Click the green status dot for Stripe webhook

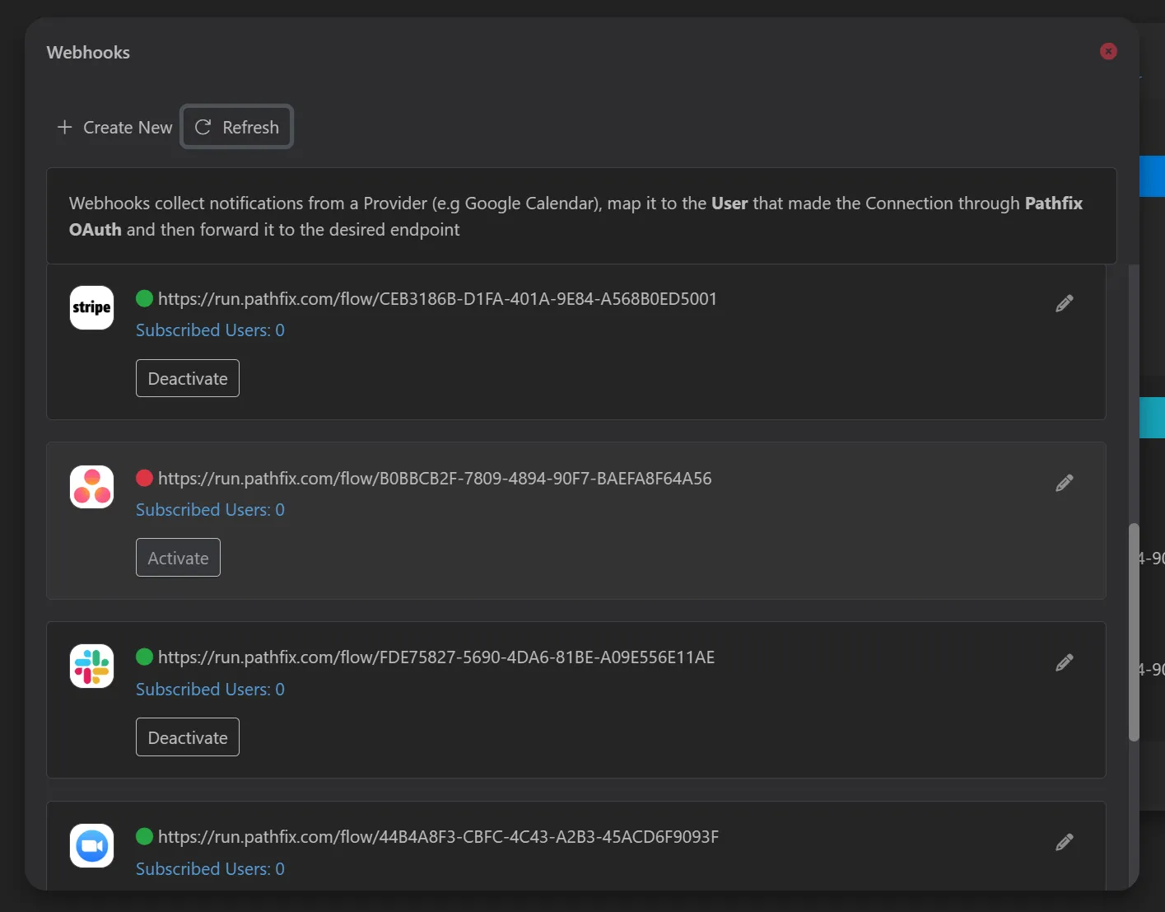[144, 298]
